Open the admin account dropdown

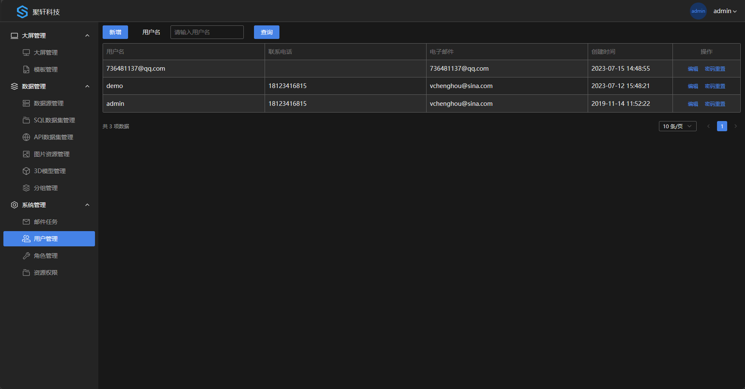pos(725,11)
